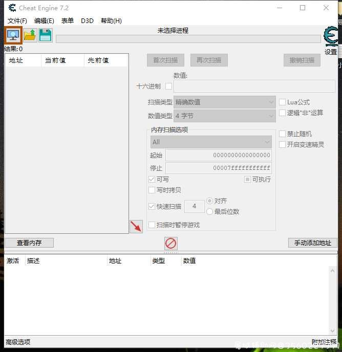Screen dimensions: 342x352
Task: Click the 设置 settings label
Action: click(331, 52)
